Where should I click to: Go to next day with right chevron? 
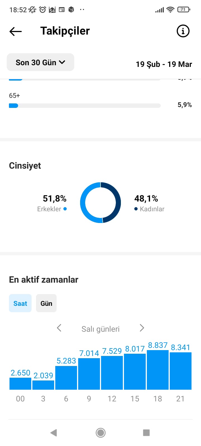(x=142, y=328)
